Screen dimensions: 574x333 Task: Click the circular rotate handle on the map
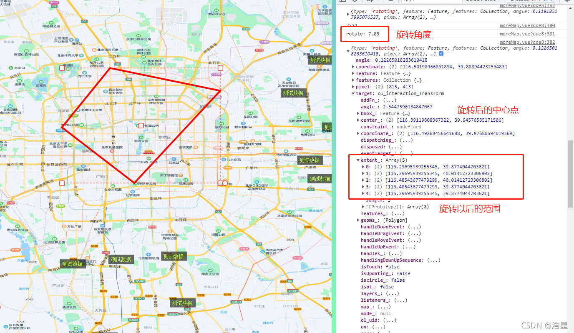[225, 183]
